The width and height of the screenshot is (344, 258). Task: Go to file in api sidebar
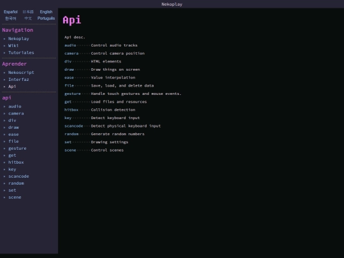click(13, 141)
